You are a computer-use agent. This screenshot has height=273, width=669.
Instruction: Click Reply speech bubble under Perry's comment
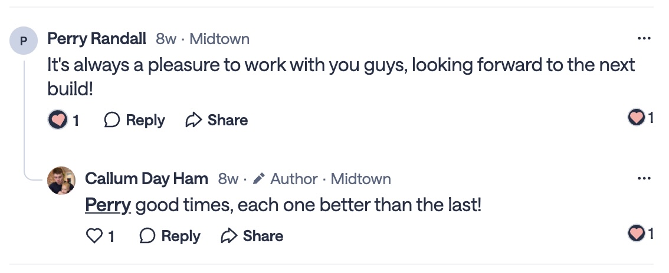point(112,121)
